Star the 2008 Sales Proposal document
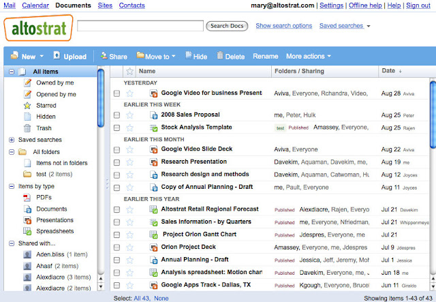 (x=130, y=115)
